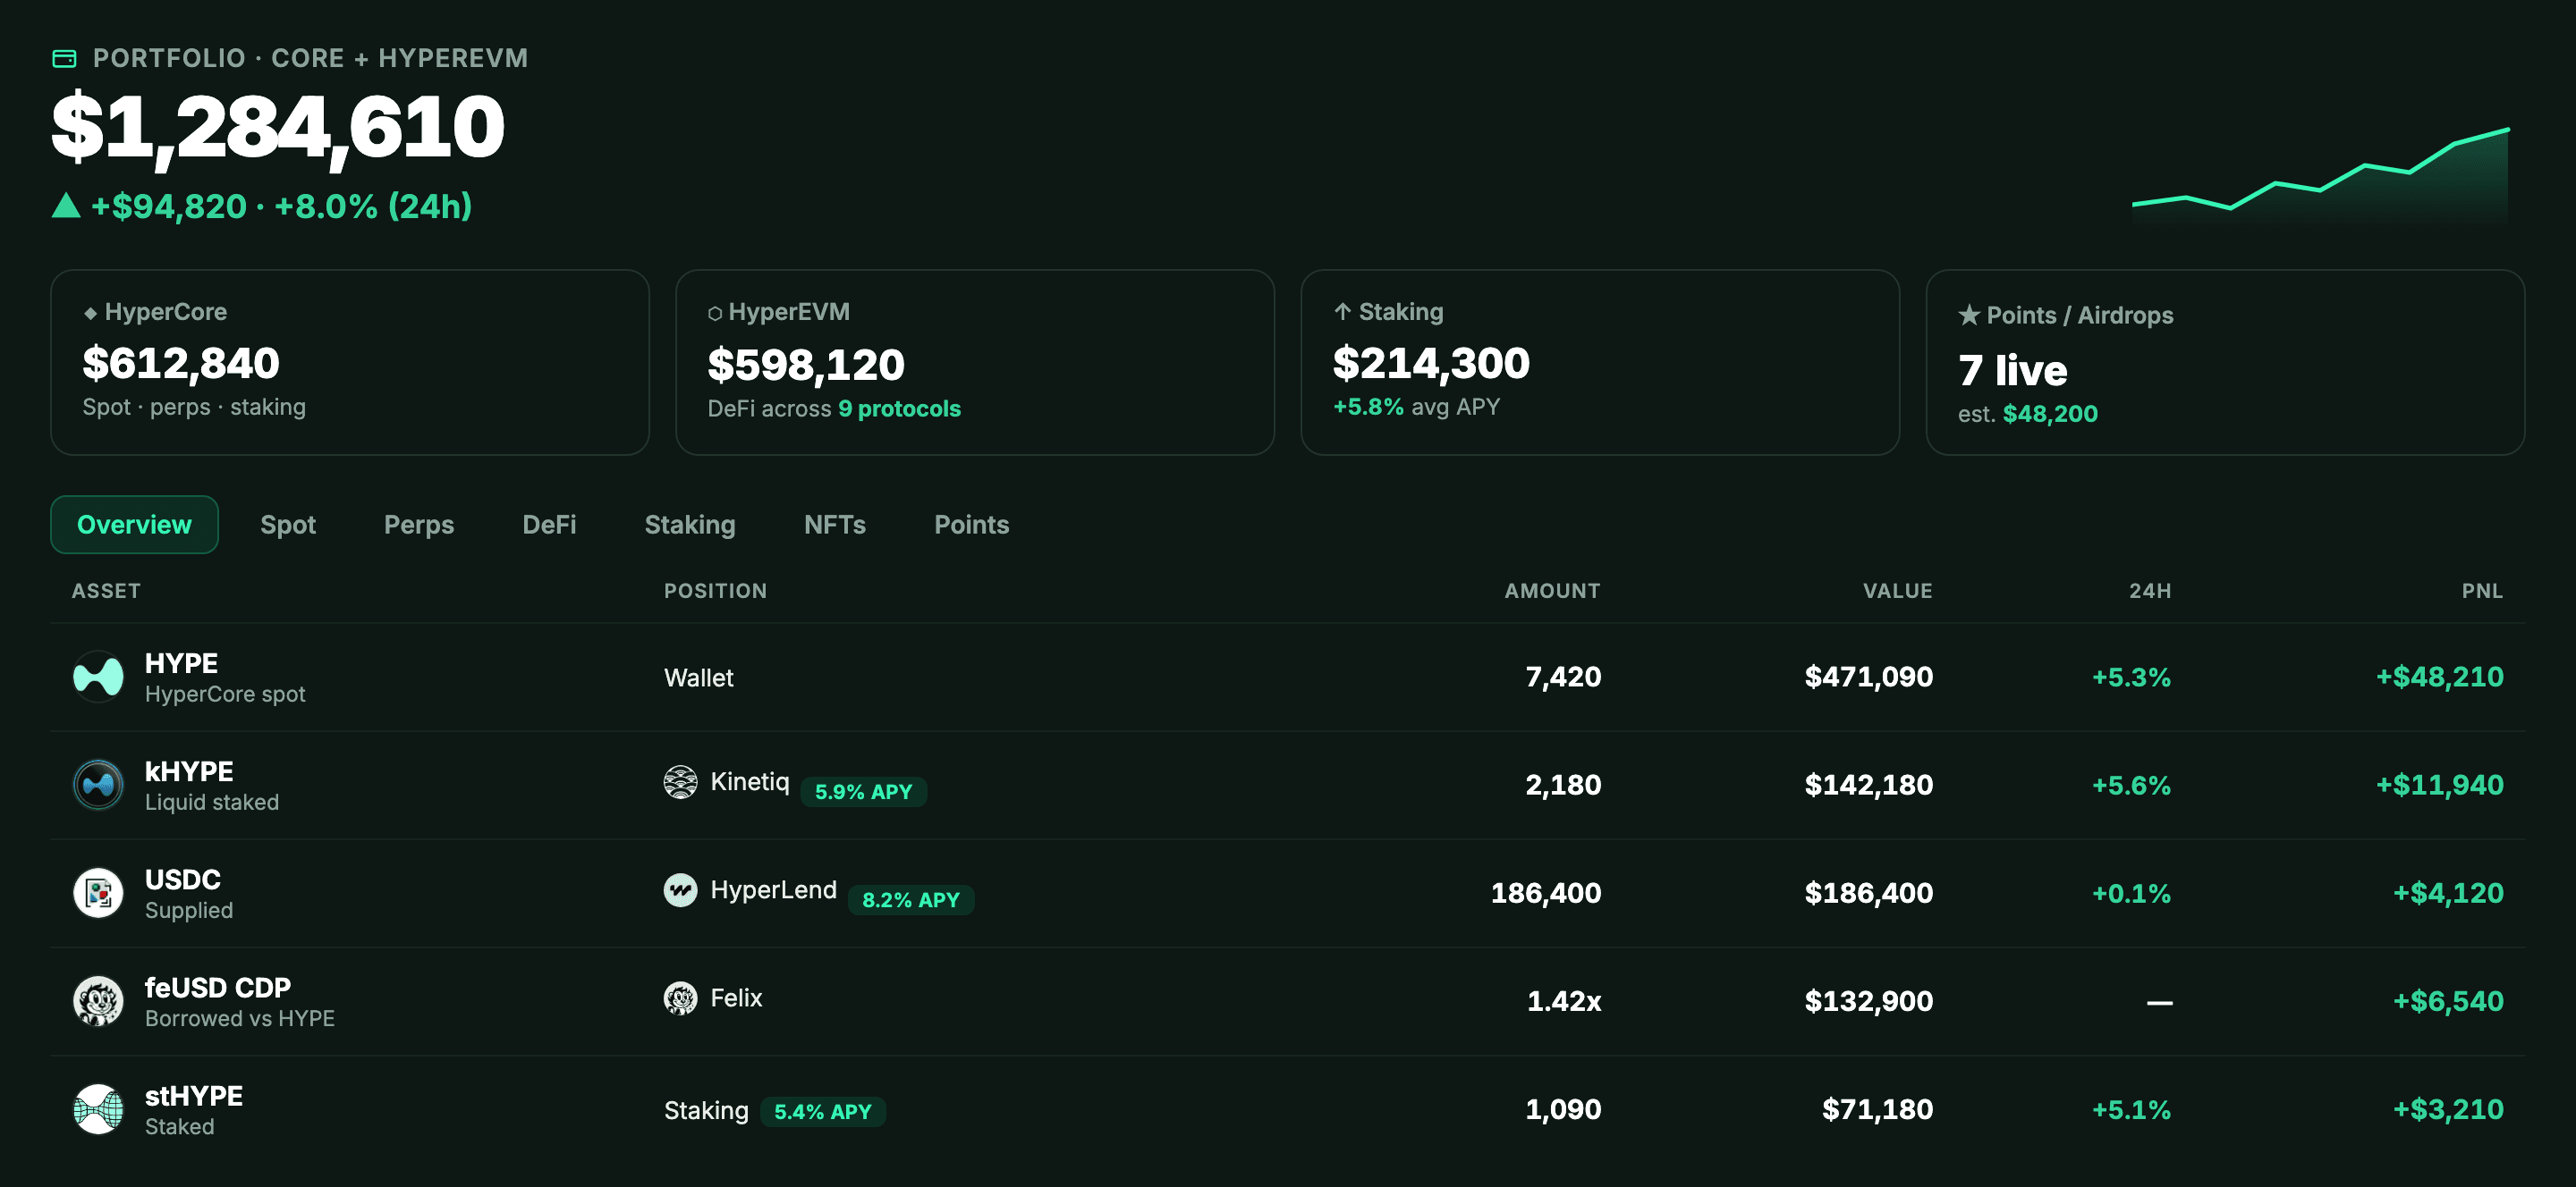Click the HyperCore diamond icon

click(90, 314)
